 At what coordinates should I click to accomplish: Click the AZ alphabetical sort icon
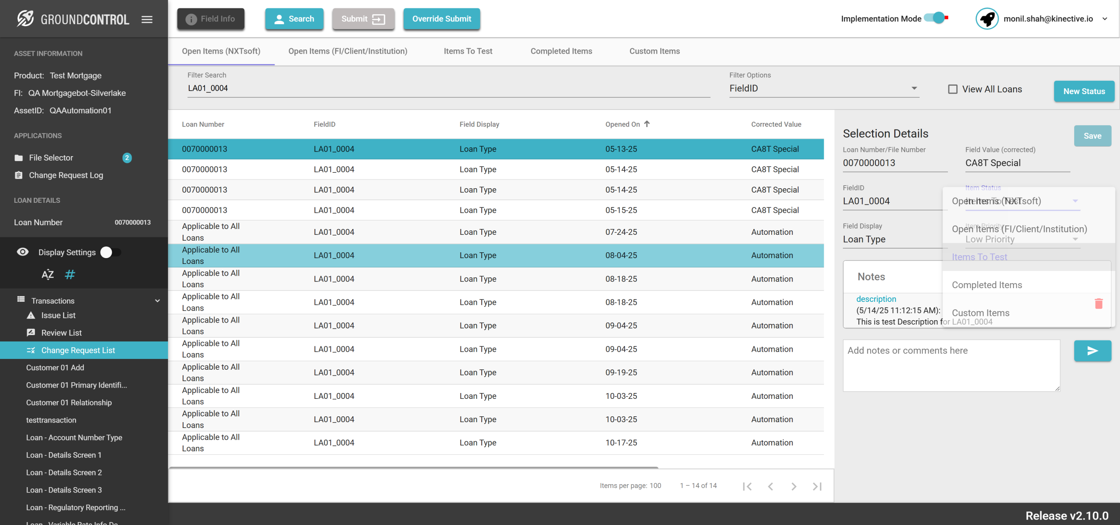coord(47,274)
